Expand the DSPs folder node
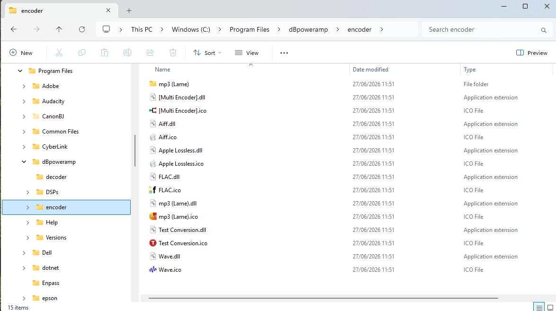This screenshot has width=556, height=311. 27,192
